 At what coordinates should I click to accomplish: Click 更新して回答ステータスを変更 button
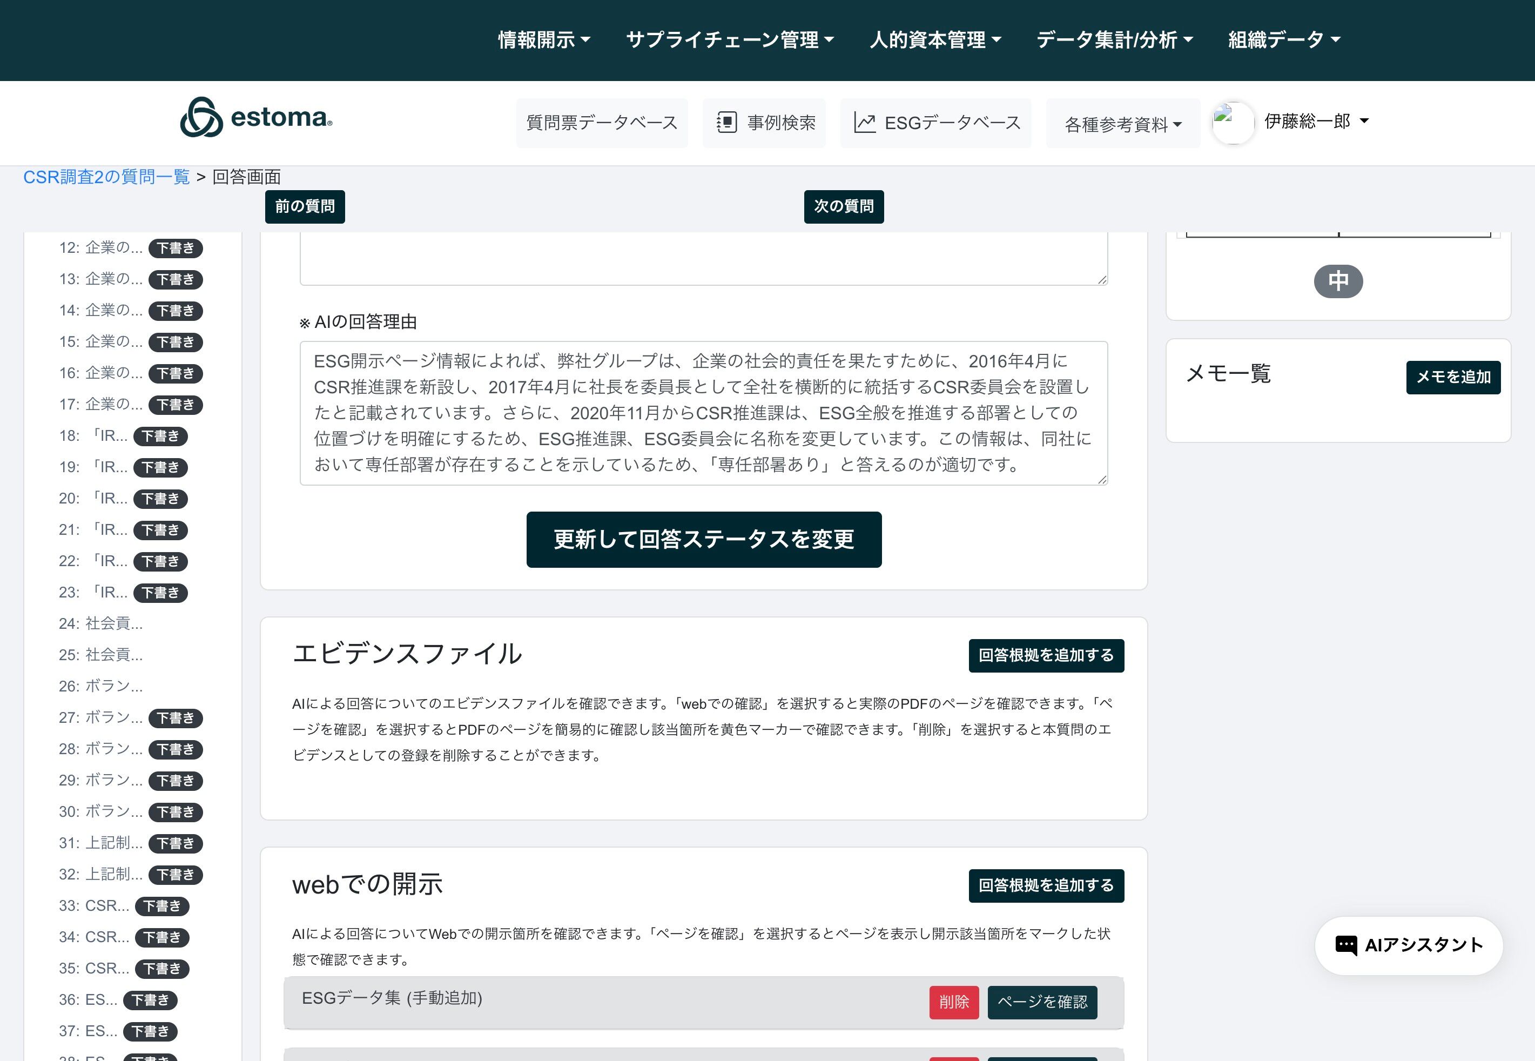[x=704, y=539]
